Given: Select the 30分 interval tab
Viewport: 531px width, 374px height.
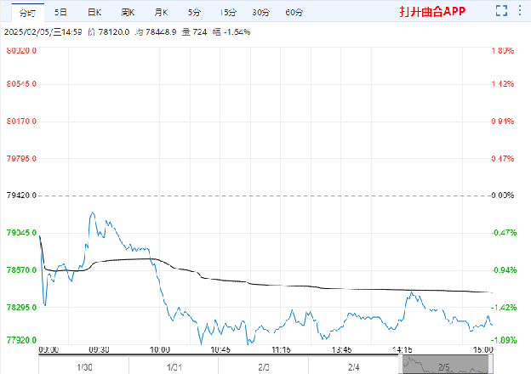Looking at the screenshot, I should click(260, 13).
